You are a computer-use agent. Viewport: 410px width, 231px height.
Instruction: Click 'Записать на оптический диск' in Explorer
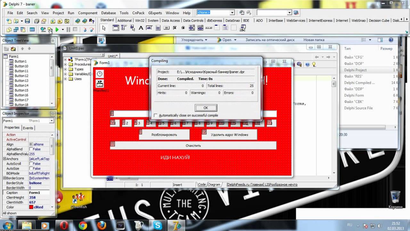[270, 40]
